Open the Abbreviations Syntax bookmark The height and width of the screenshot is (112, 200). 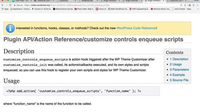(x=63, y=9)
